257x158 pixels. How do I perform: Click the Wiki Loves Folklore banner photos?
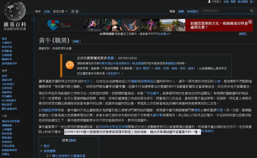pos(134,25)
